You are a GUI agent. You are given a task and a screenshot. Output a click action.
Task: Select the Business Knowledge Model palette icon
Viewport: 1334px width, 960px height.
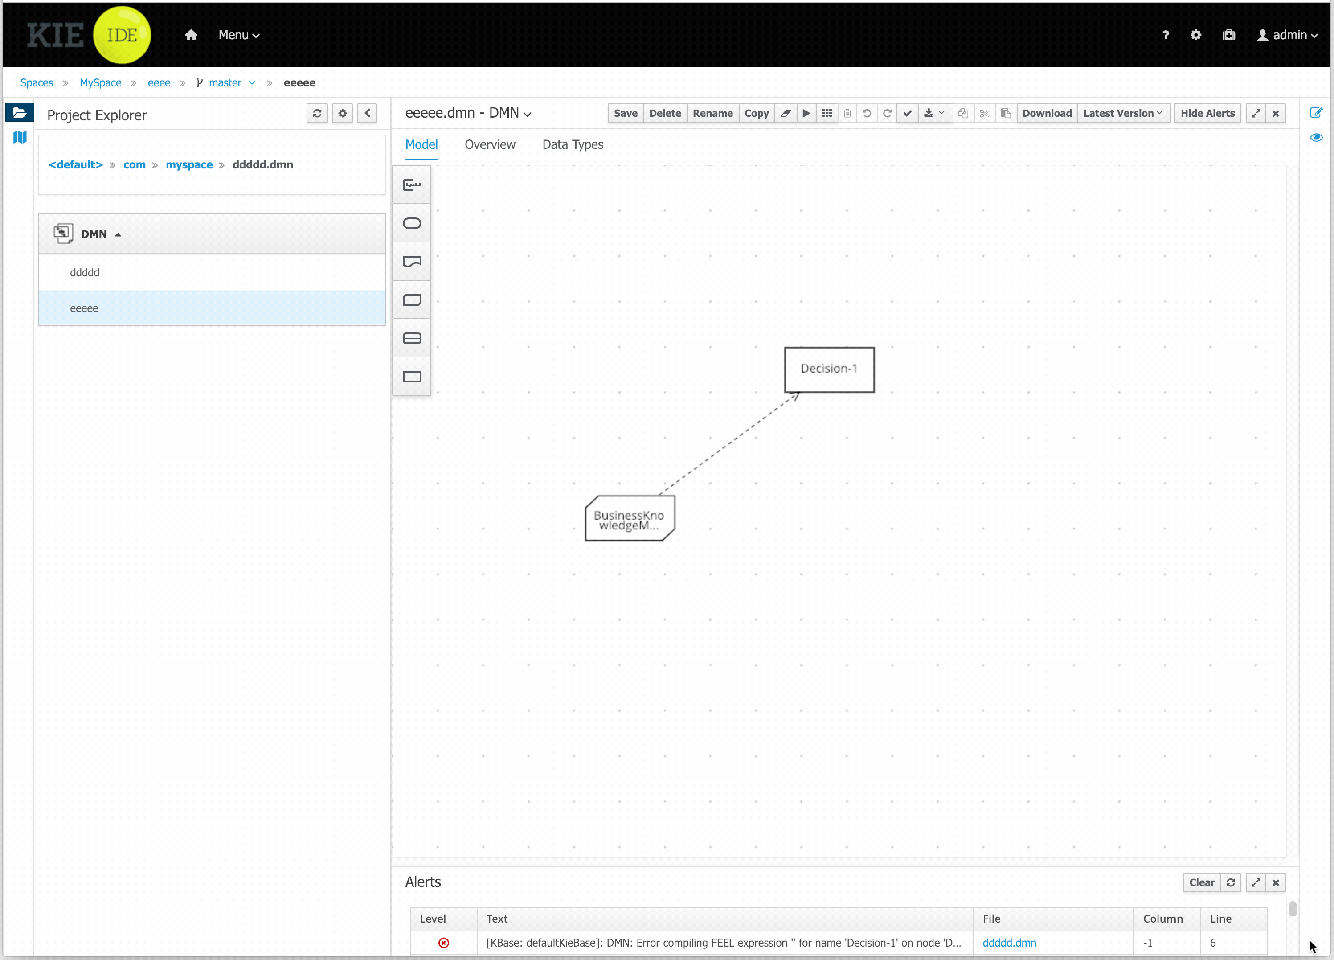point(412,299)
